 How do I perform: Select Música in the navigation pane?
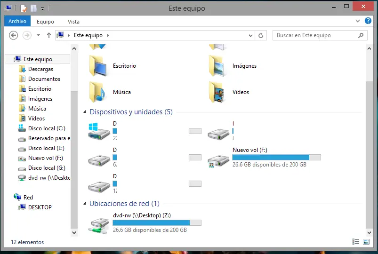click(37, 109)
